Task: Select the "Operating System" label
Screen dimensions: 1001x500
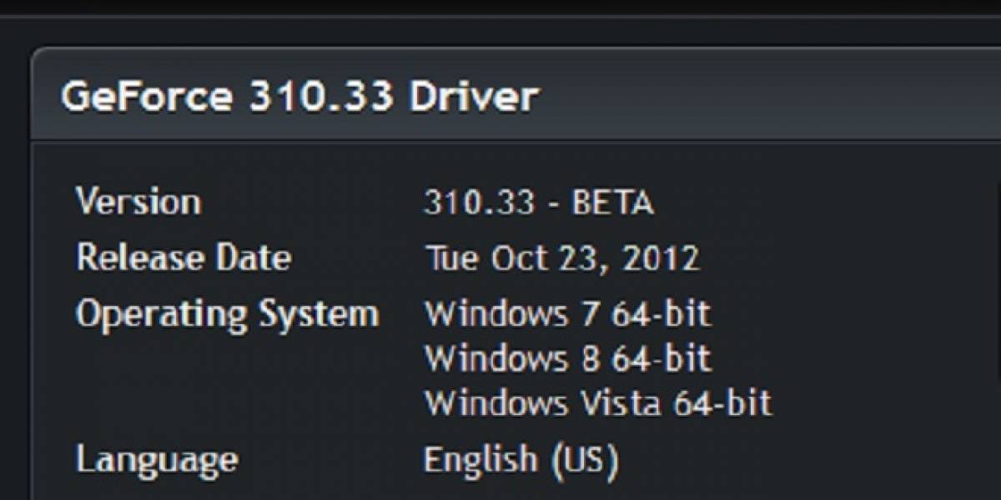Action: (x=227, y=315)
